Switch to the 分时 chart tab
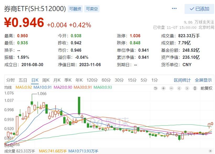This screenshot has width=215, height=154. pyautogui.click(x=11, y=80)
